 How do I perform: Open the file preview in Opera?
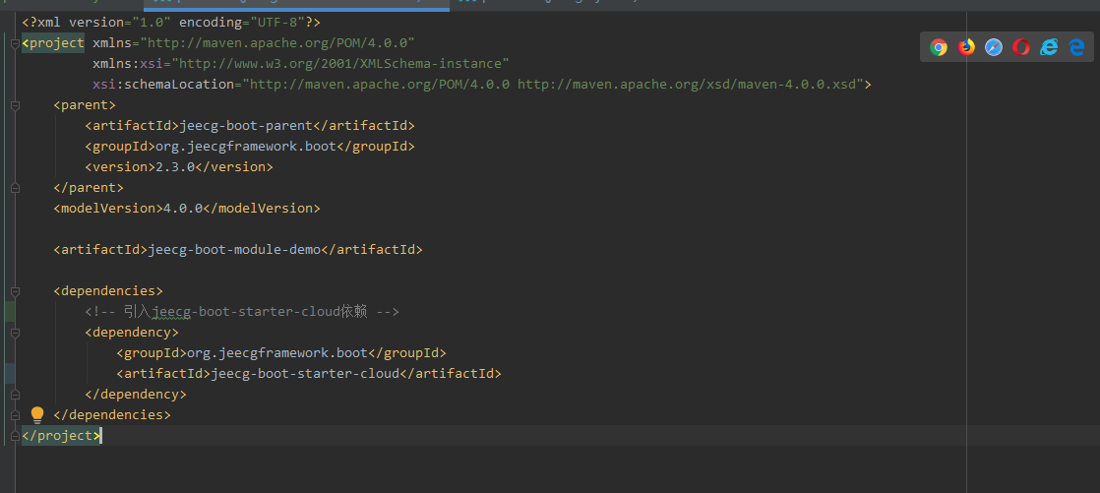(x=1020, y=47)
